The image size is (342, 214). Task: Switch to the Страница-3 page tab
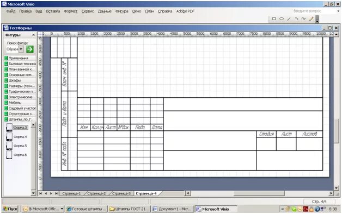click(x=121, y=193)
